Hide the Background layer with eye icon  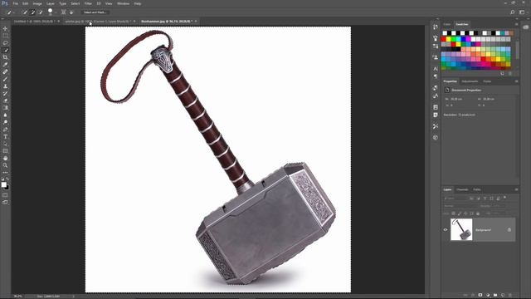pos(446,230)
